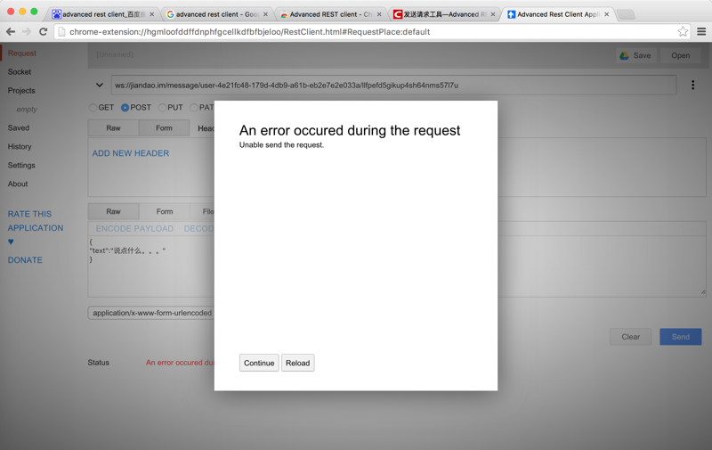Click the 'empty' projects placeholder text
Image resolution: width=712 pixels, height=450 pixels.
pos(27,109)
